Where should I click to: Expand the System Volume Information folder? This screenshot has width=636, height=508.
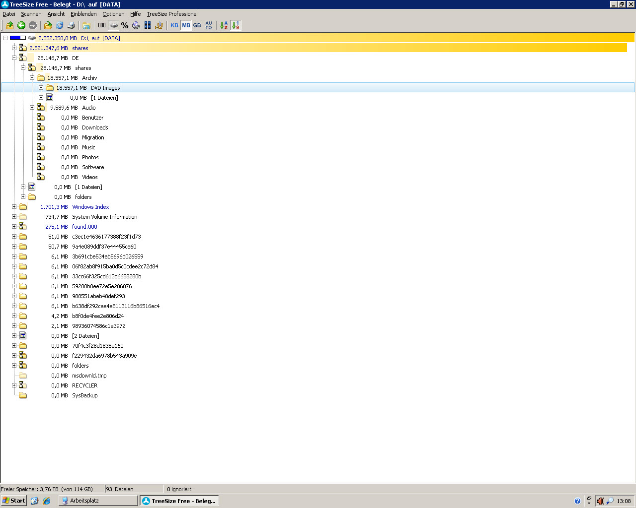point(14,216)
